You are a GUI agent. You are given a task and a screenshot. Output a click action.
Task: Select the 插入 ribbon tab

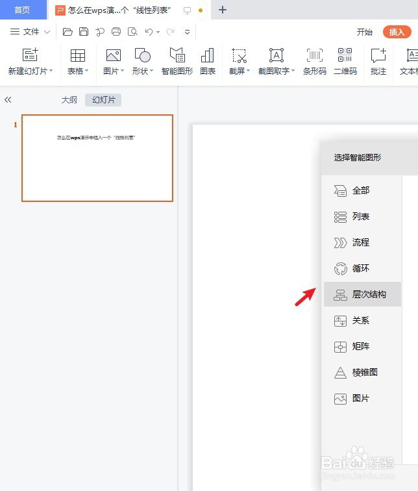pyautogui.click(x=397, y=32)
